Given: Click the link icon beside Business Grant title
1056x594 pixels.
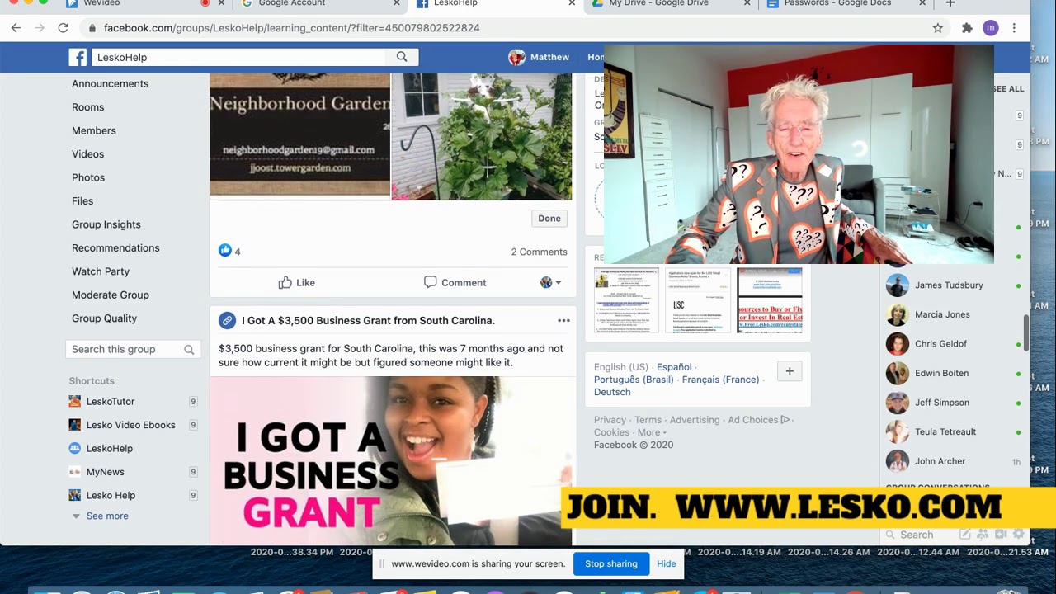Looking at the screenshot, I should coord(227,321).
